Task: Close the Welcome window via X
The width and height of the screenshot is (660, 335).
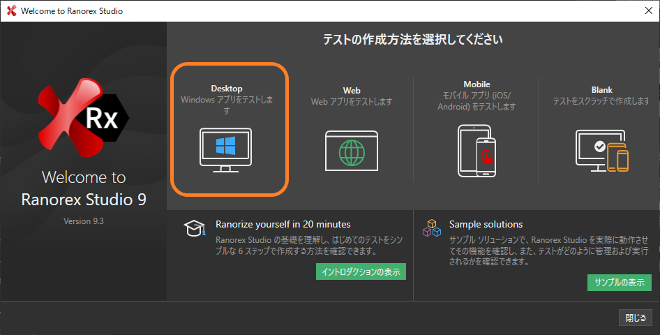Action: 649,10
